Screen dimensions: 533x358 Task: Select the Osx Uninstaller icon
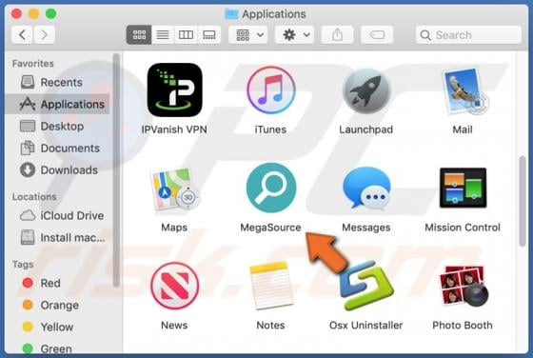tap(366, 286)
